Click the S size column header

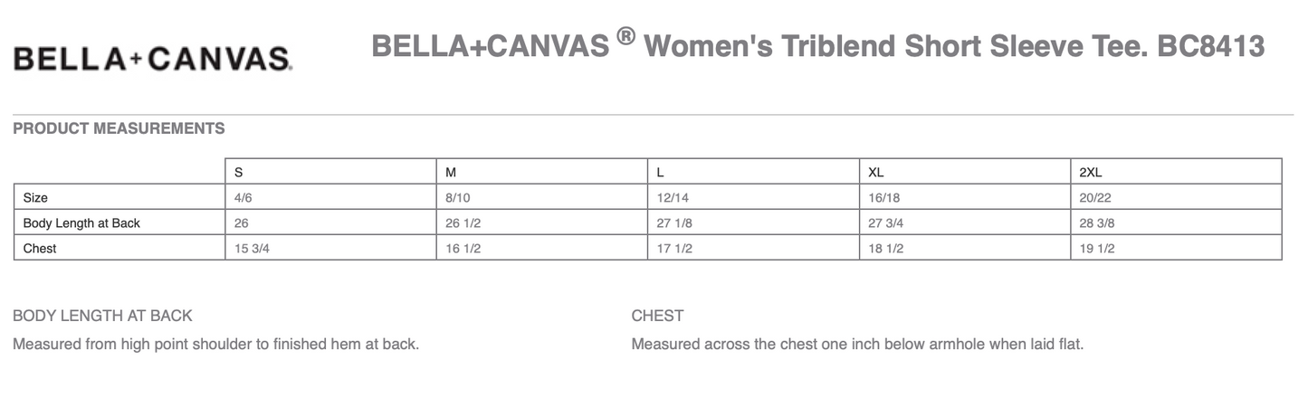click(x=239, y=172)
